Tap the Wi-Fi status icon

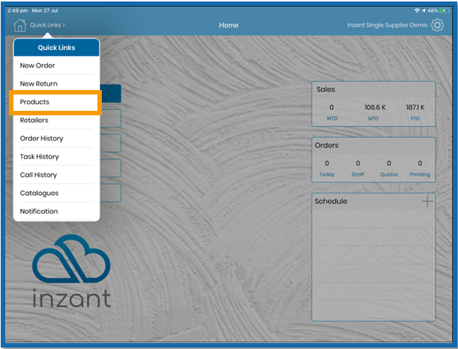(416, 10)
